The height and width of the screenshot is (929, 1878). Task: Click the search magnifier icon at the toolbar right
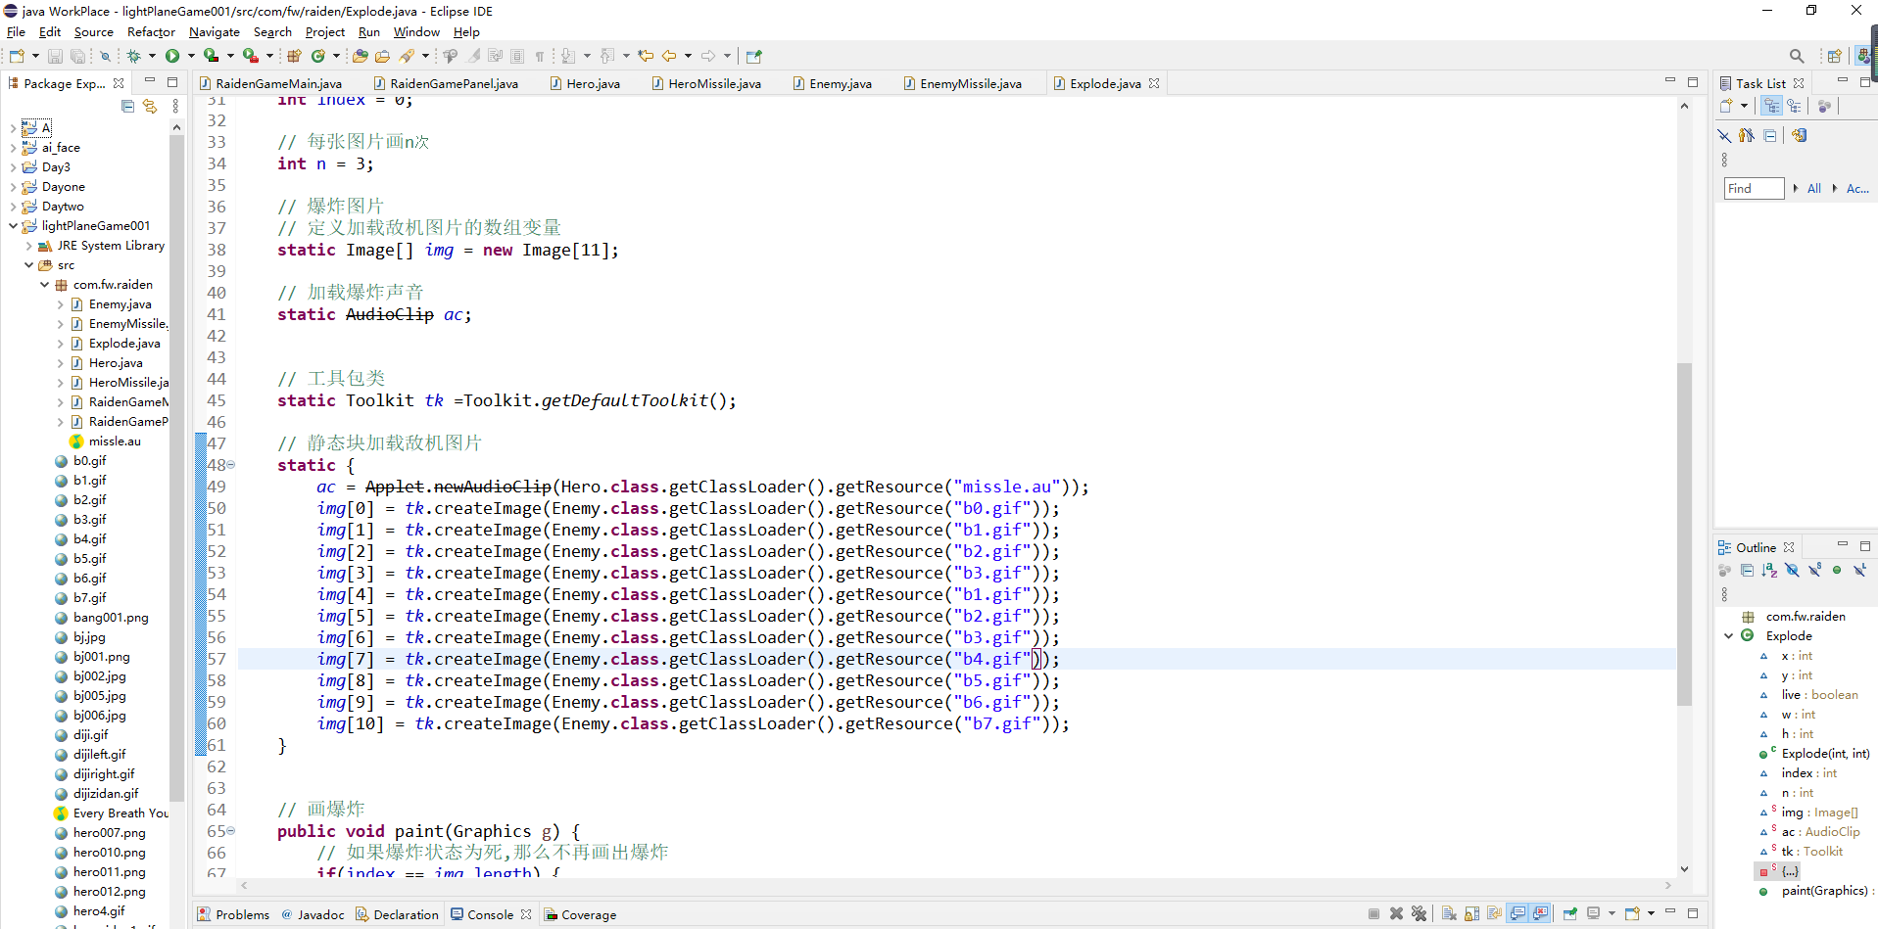coord(1797,56)
